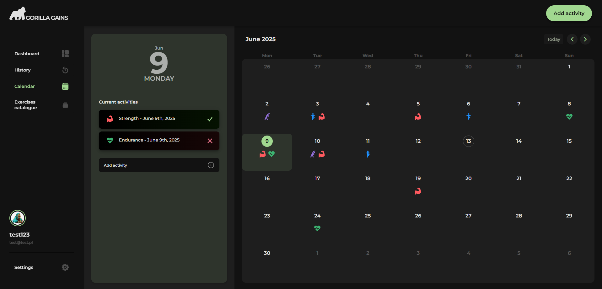This screenshot has height=289, width=602.
Task: Select day 20 in calendar
Action: coord(469,179)
